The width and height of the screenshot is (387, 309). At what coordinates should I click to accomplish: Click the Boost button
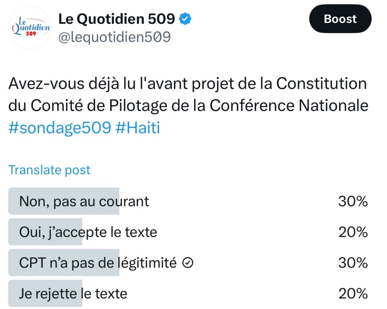(x=340, y=19)
